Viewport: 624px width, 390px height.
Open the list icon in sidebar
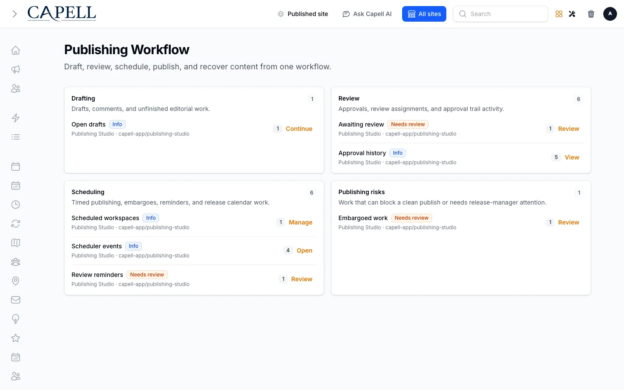click(16, 137)
